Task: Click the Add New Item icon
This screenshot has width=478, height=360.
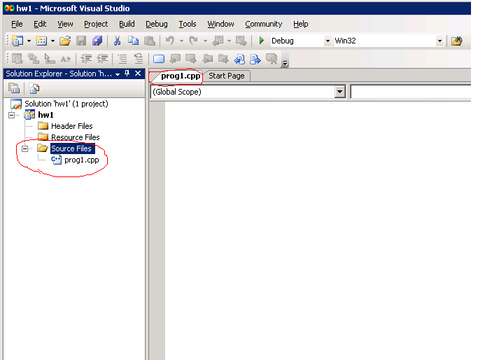Action: click(41, 41)
